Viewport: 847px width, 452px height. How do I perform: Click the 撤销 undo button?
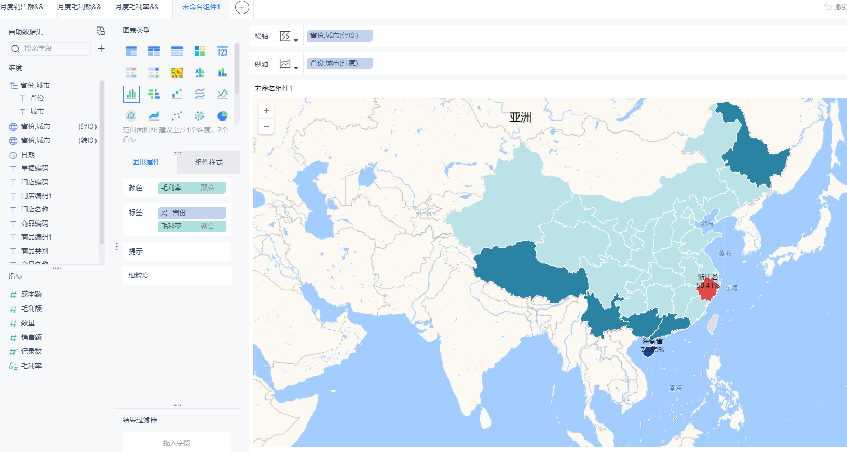click(x=835, y=7)
